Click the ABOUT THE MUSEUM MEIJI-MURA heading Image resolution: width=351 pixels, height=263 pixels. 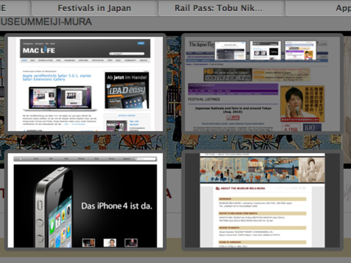coord(240,188)
